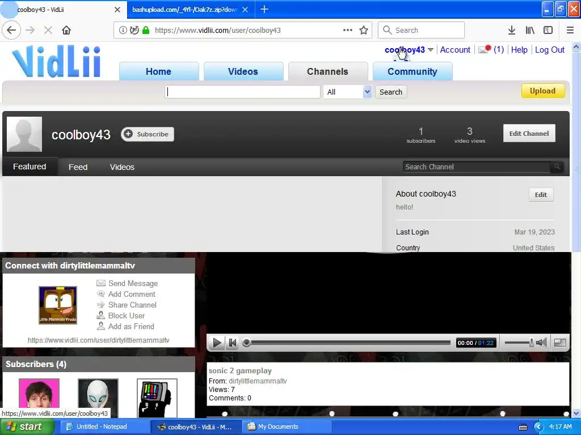Toggle the sidebar view icon
581x435 pixels.
pyautogui.click(x=548, y=30)
